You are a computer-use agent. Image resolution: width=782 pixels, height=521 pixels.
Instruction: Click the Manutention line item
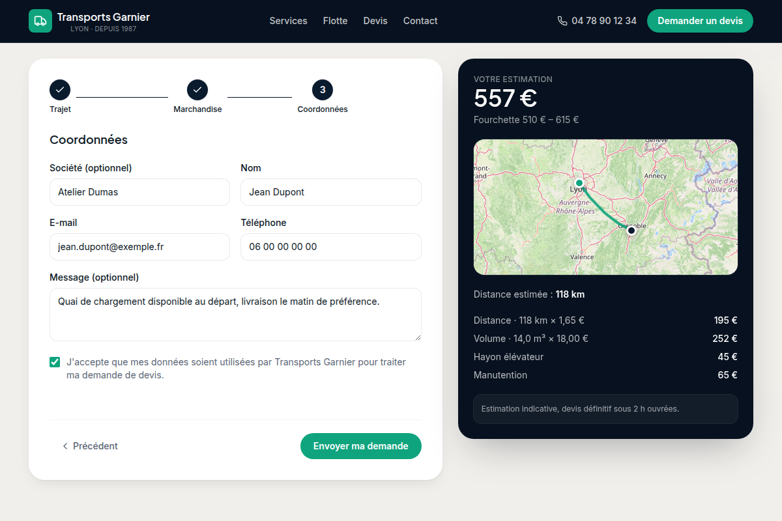pyautogui.click(x=605, y=375)
